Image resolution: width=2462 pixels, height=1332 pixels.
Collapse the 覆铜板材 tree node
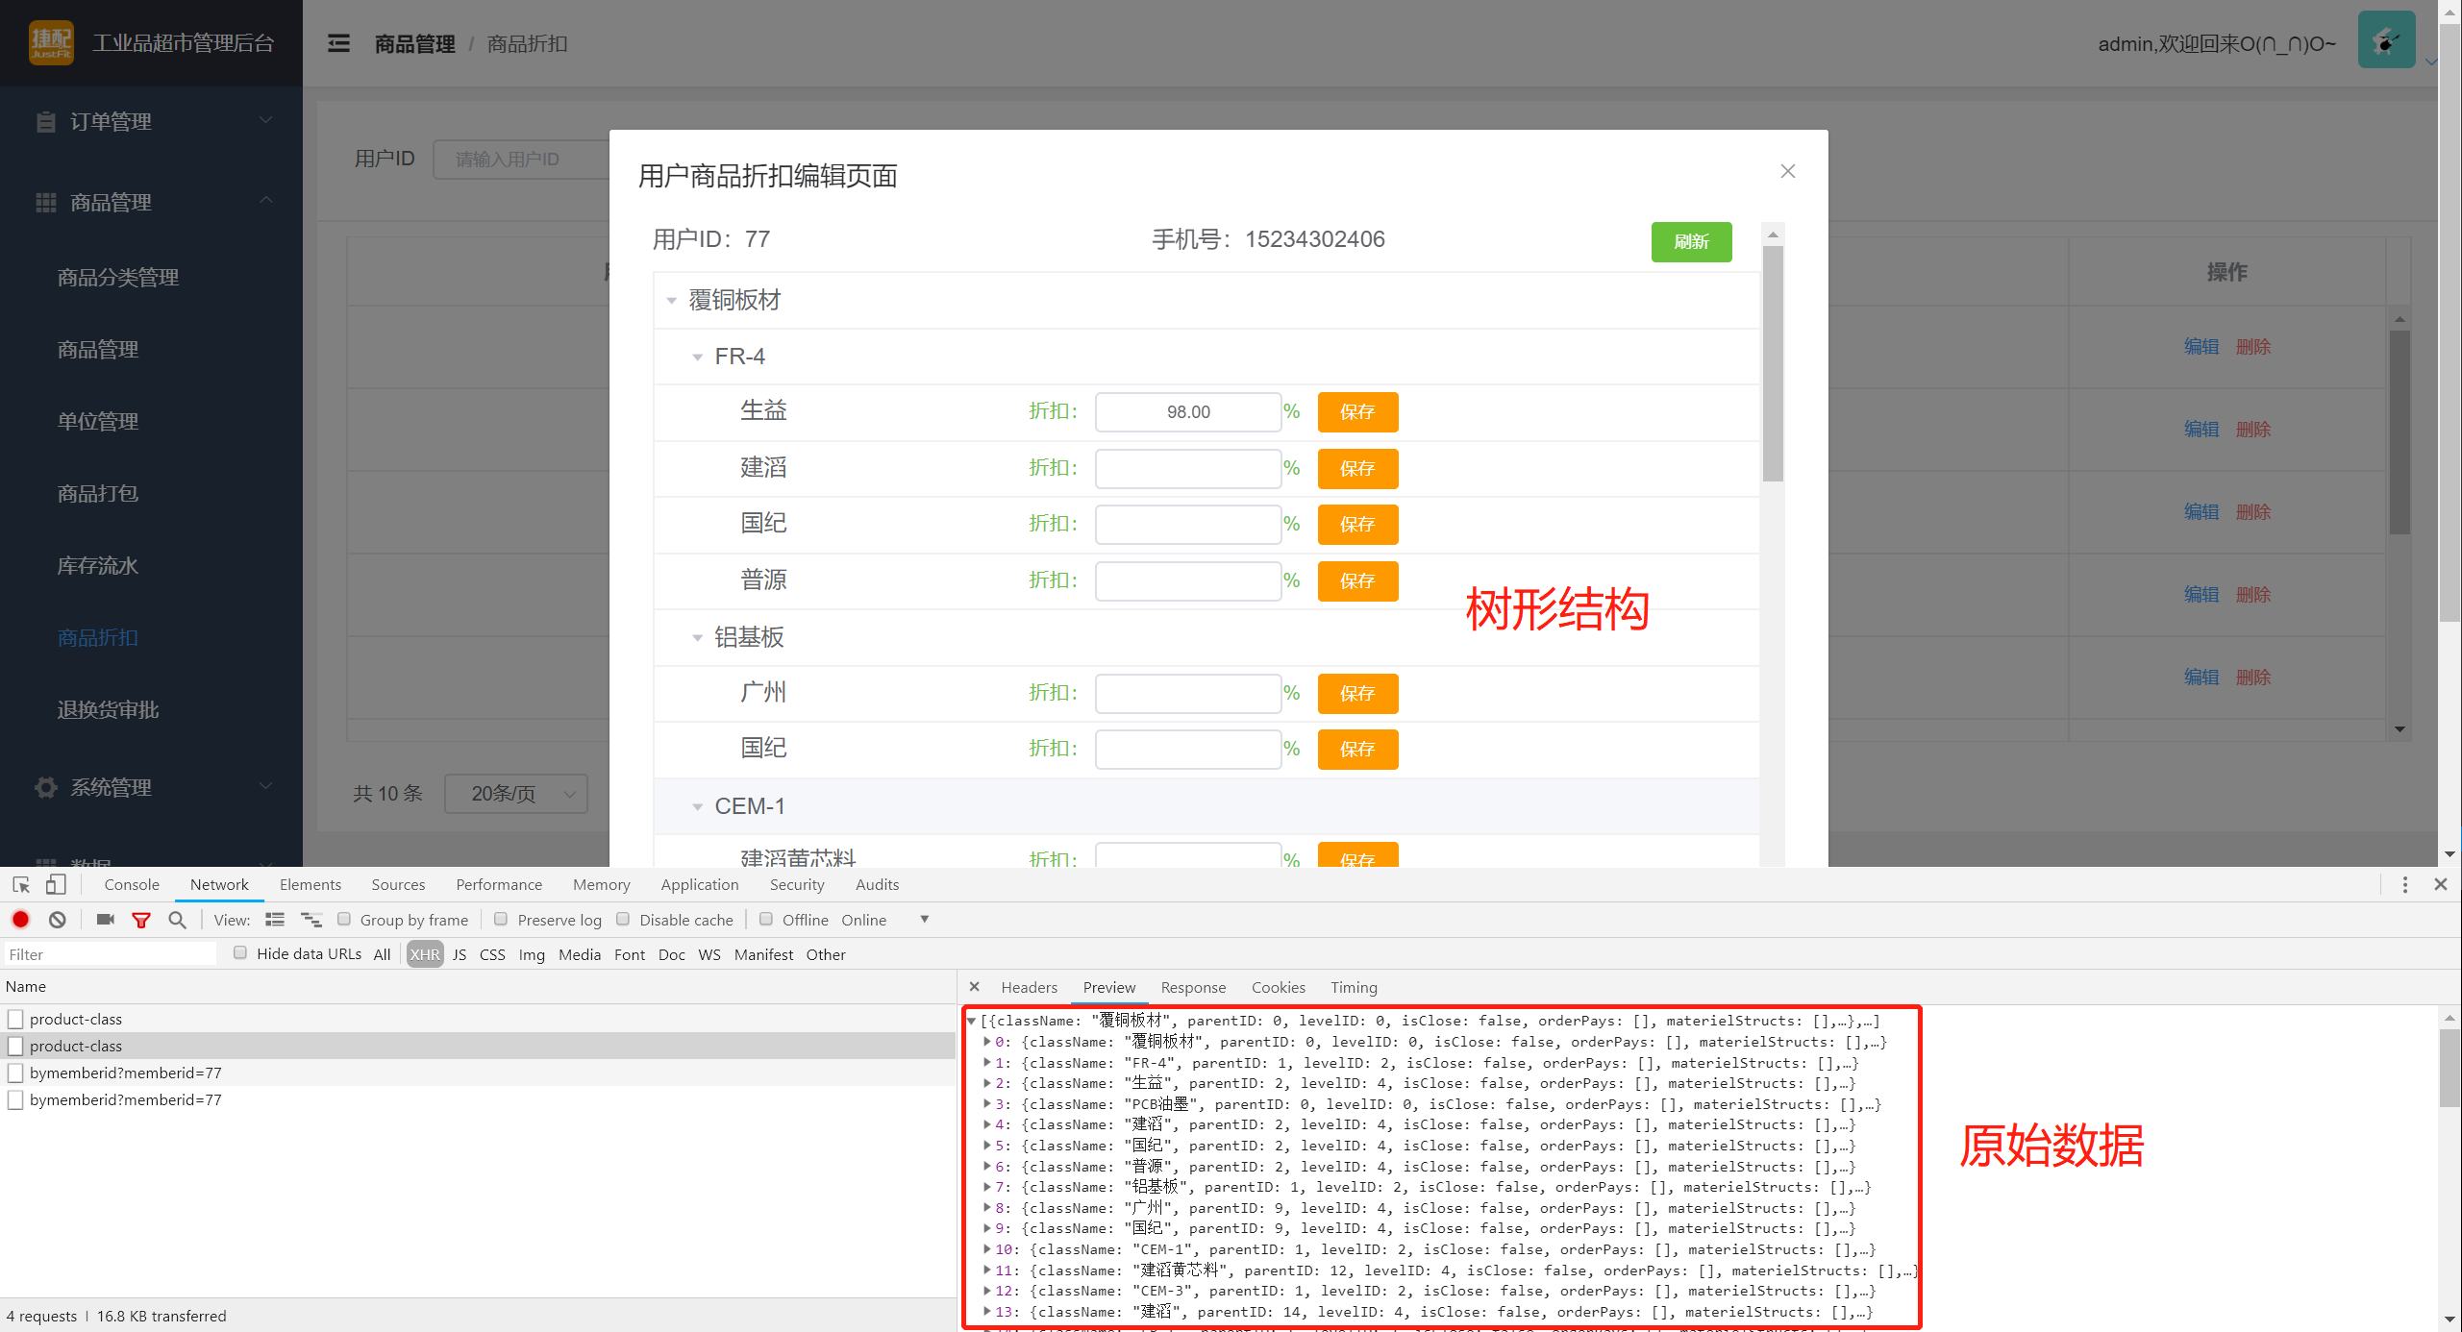(x=672, y=300)
